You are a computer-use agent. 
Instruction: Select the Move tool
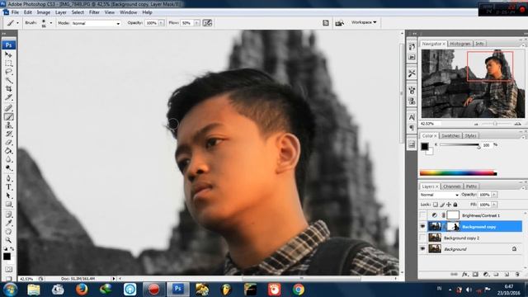tap(9, 54)
